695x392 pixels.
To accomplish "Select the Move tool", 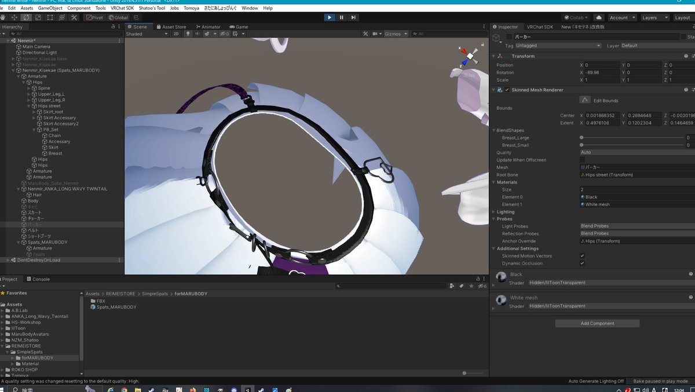I will [x=14, y=17].
